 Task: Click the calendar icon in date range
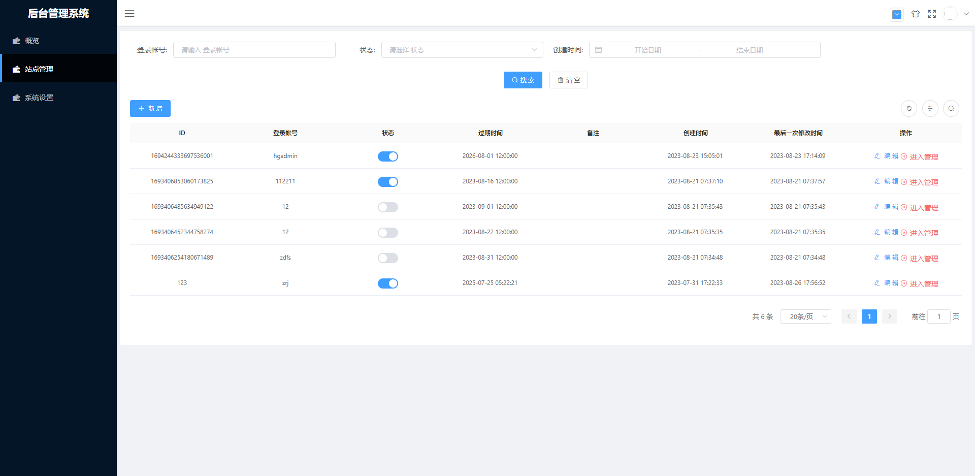click(599, 50)
